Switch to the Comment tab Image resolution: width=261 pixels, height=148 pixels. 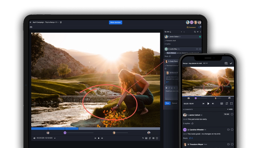(191, 27)
